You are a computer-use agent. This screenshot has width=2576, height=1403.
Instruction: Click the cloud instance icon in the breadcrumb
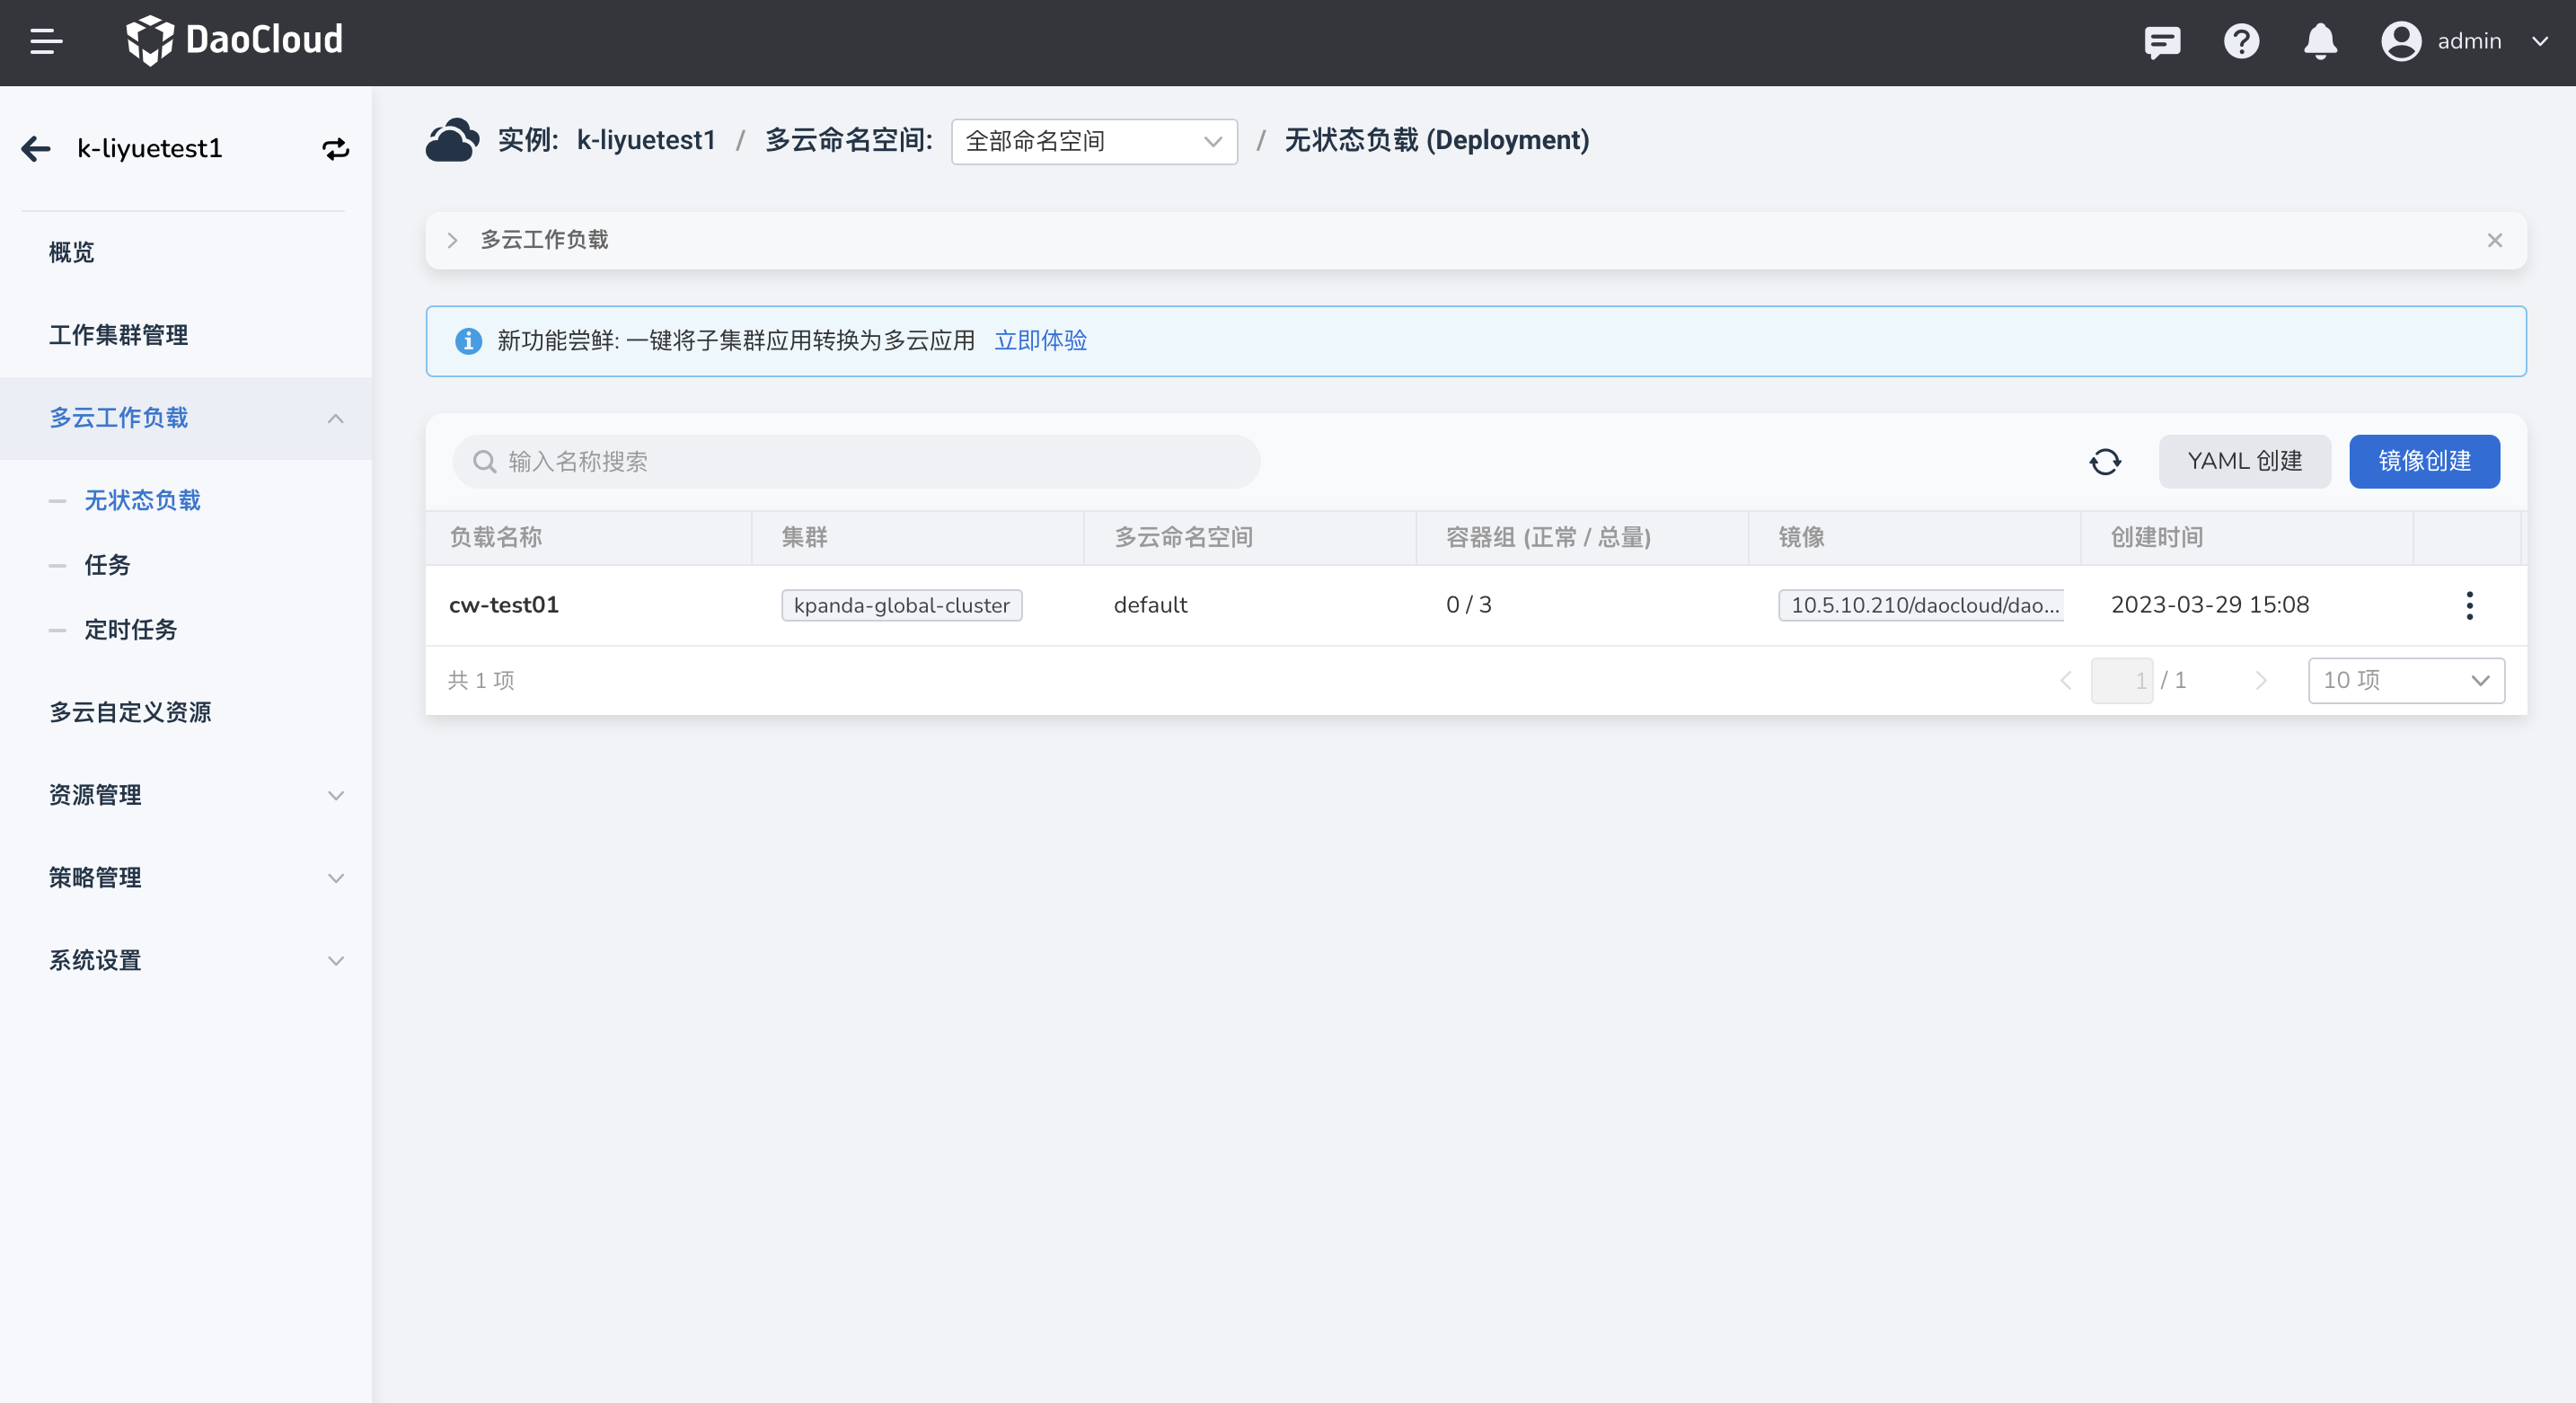(452, 140)
